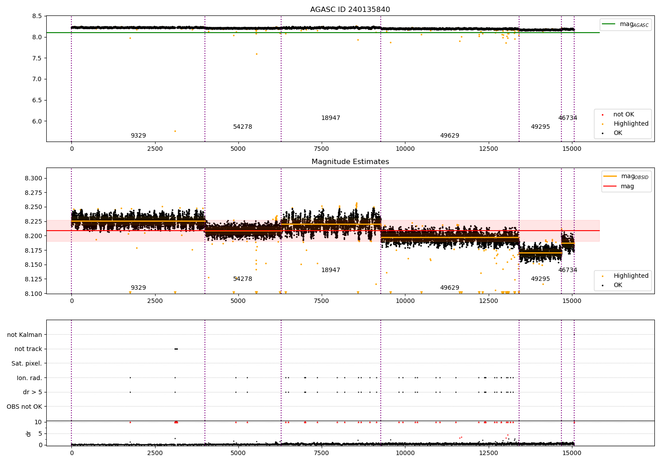Click the 8.100 y-axis tick label
The height and width of the screenshot is (463, 661).
pyautogui.click(x=34, y=294)
